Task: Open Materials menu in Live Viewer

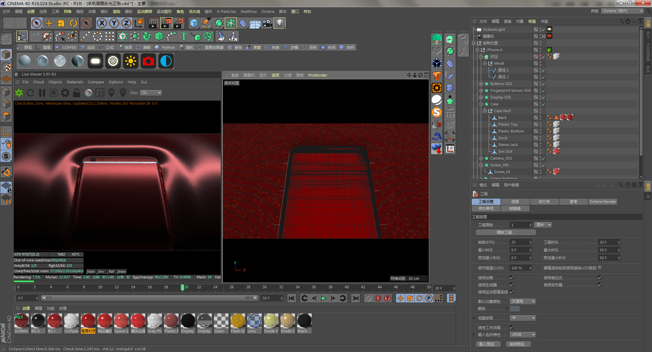Action: 75,82
